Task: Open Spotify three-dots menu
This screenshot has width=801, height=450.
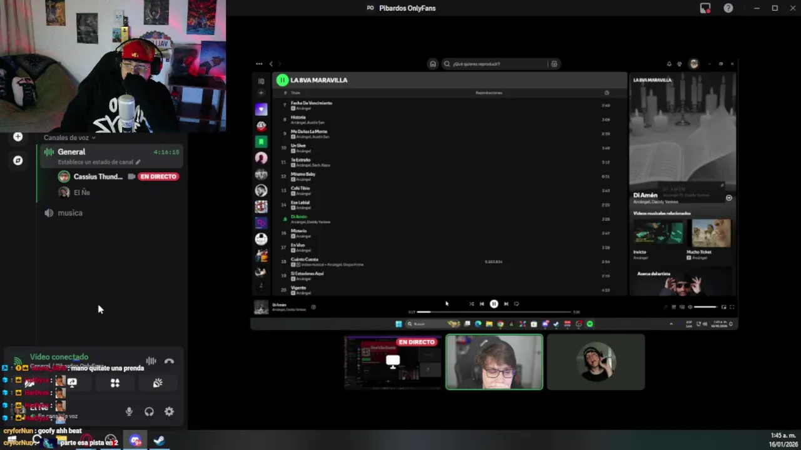Action: 259,64
